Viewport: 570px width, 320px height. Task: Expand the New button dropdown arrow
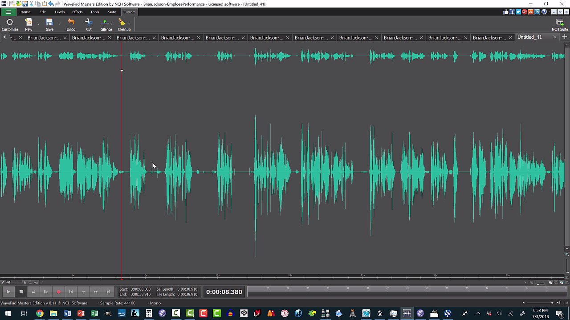click(38, 24)
